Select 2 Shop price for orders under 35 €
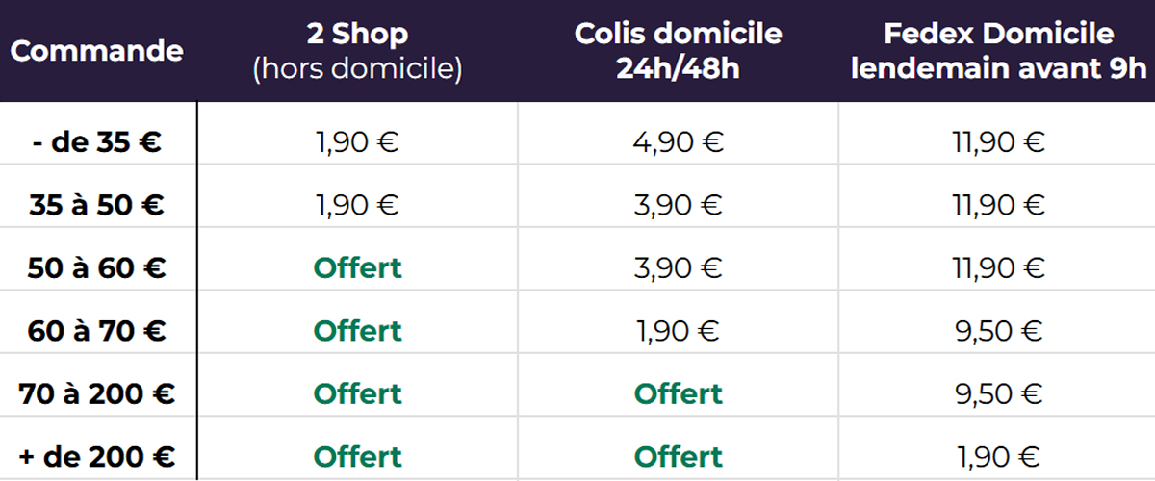The image size is (1155, 481). (x=356, y=143)
